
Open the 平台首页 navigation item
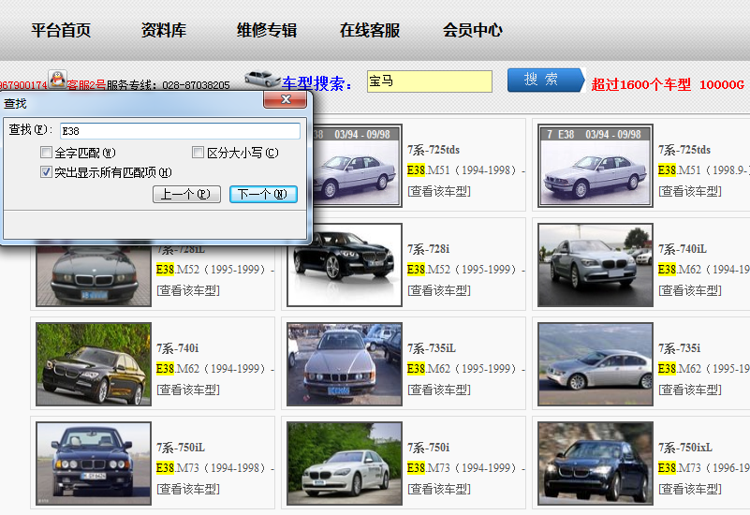click(61, 30)
